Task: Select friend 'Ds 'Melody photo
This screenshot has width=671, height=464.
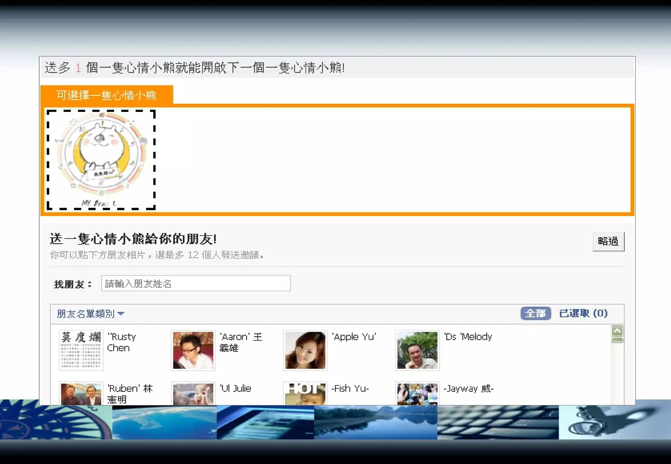Action: point(417,350)
